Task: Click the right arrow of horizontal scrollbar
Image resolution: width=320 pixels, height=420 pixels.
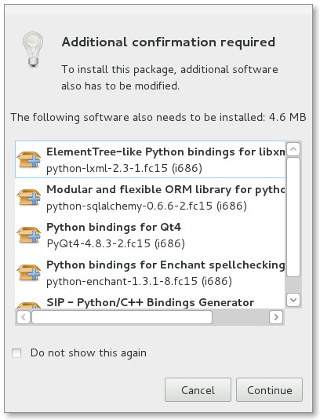Action: click(x=276, y=317)
